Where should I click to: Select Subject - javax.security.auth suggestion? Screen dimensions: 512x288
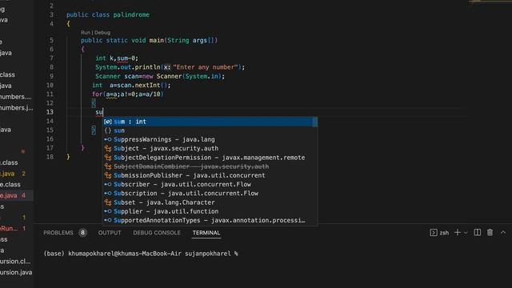tap(210, 149)
